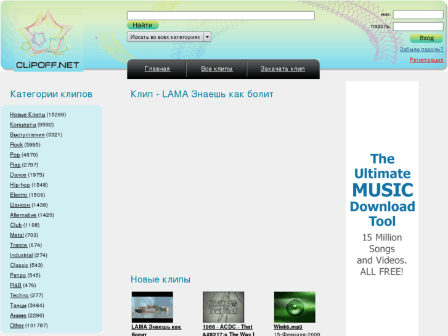448x336 pixels.
Task: Click the CLiPOFF.NET star logo
Action: [49, 39]
